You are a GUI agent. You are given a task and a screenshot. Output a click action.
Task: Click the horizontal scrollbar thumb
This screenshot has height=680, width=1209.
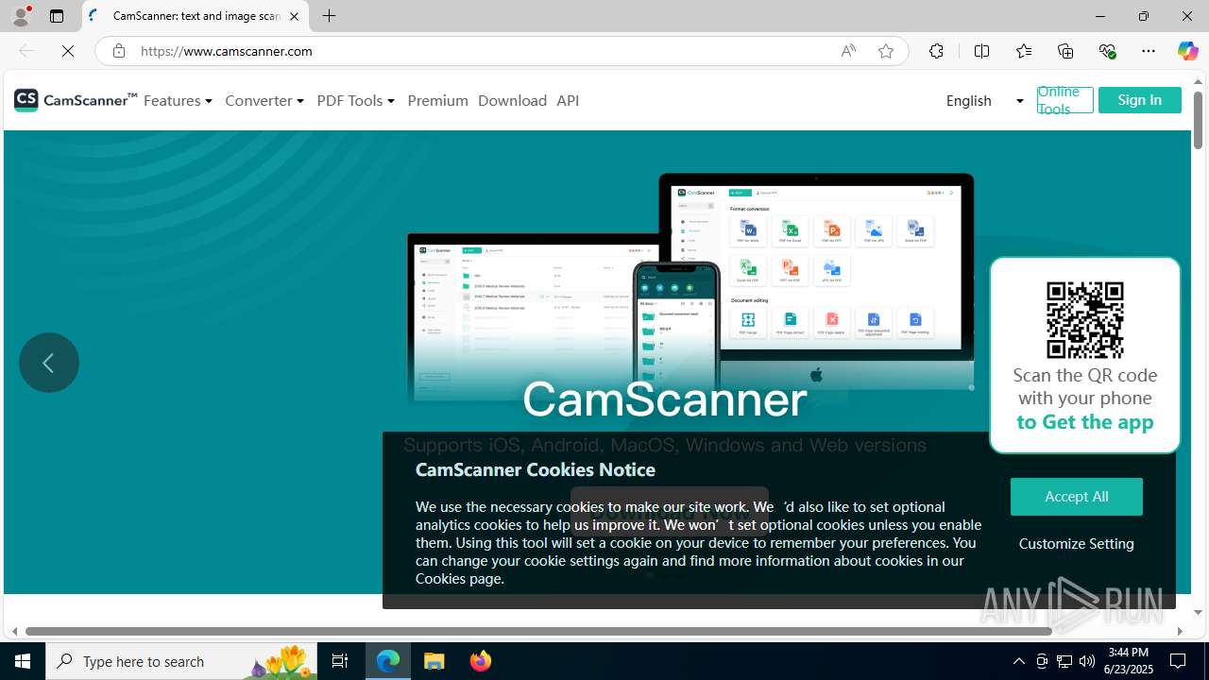click(538, 631)
